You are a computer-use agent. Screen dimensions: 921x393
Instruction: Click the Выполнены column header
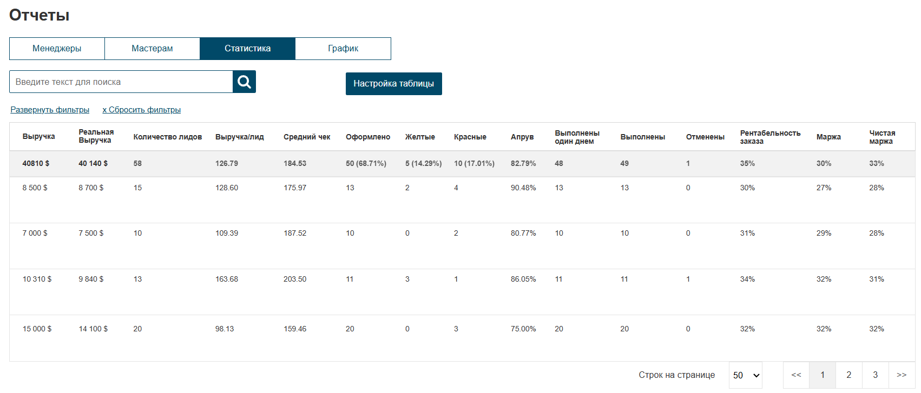coord(643,137)
